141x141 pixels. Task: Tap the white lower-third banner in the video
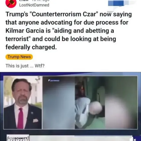click(81, 138)
